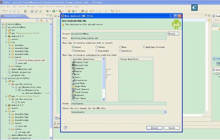Open the Run toolbar dropdown arrow
The height and width of the screenshot is (140, 220).
point(57,11)
